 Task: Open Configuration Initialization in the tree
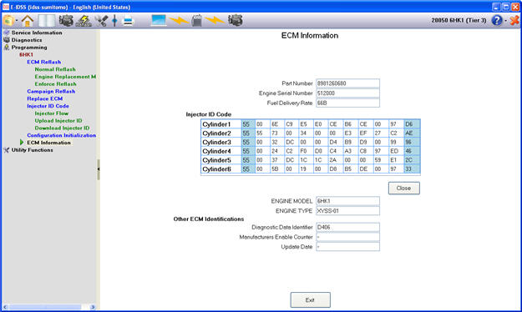[x=62, y=135]
